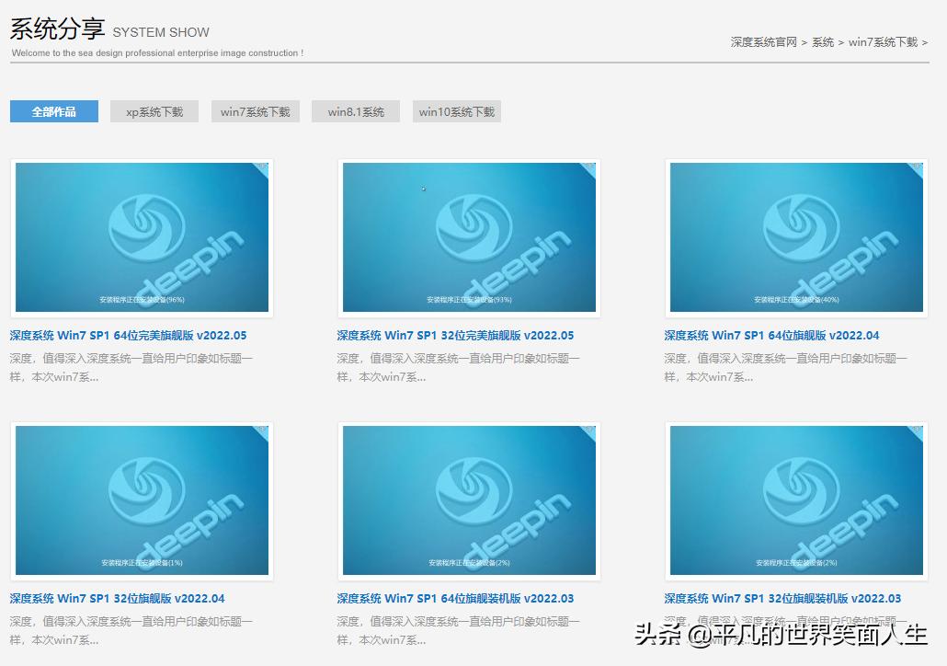Click description text under 64位旗舰版 v2022.04
The image size is (947, 666).
(786, 367)
